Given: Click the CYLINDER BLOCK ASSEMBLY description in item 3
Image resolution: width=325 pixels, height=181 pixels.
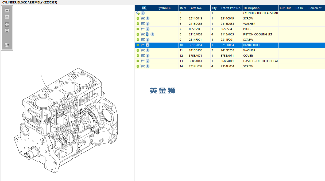Looking at the screenshot, I should (261, 13).
